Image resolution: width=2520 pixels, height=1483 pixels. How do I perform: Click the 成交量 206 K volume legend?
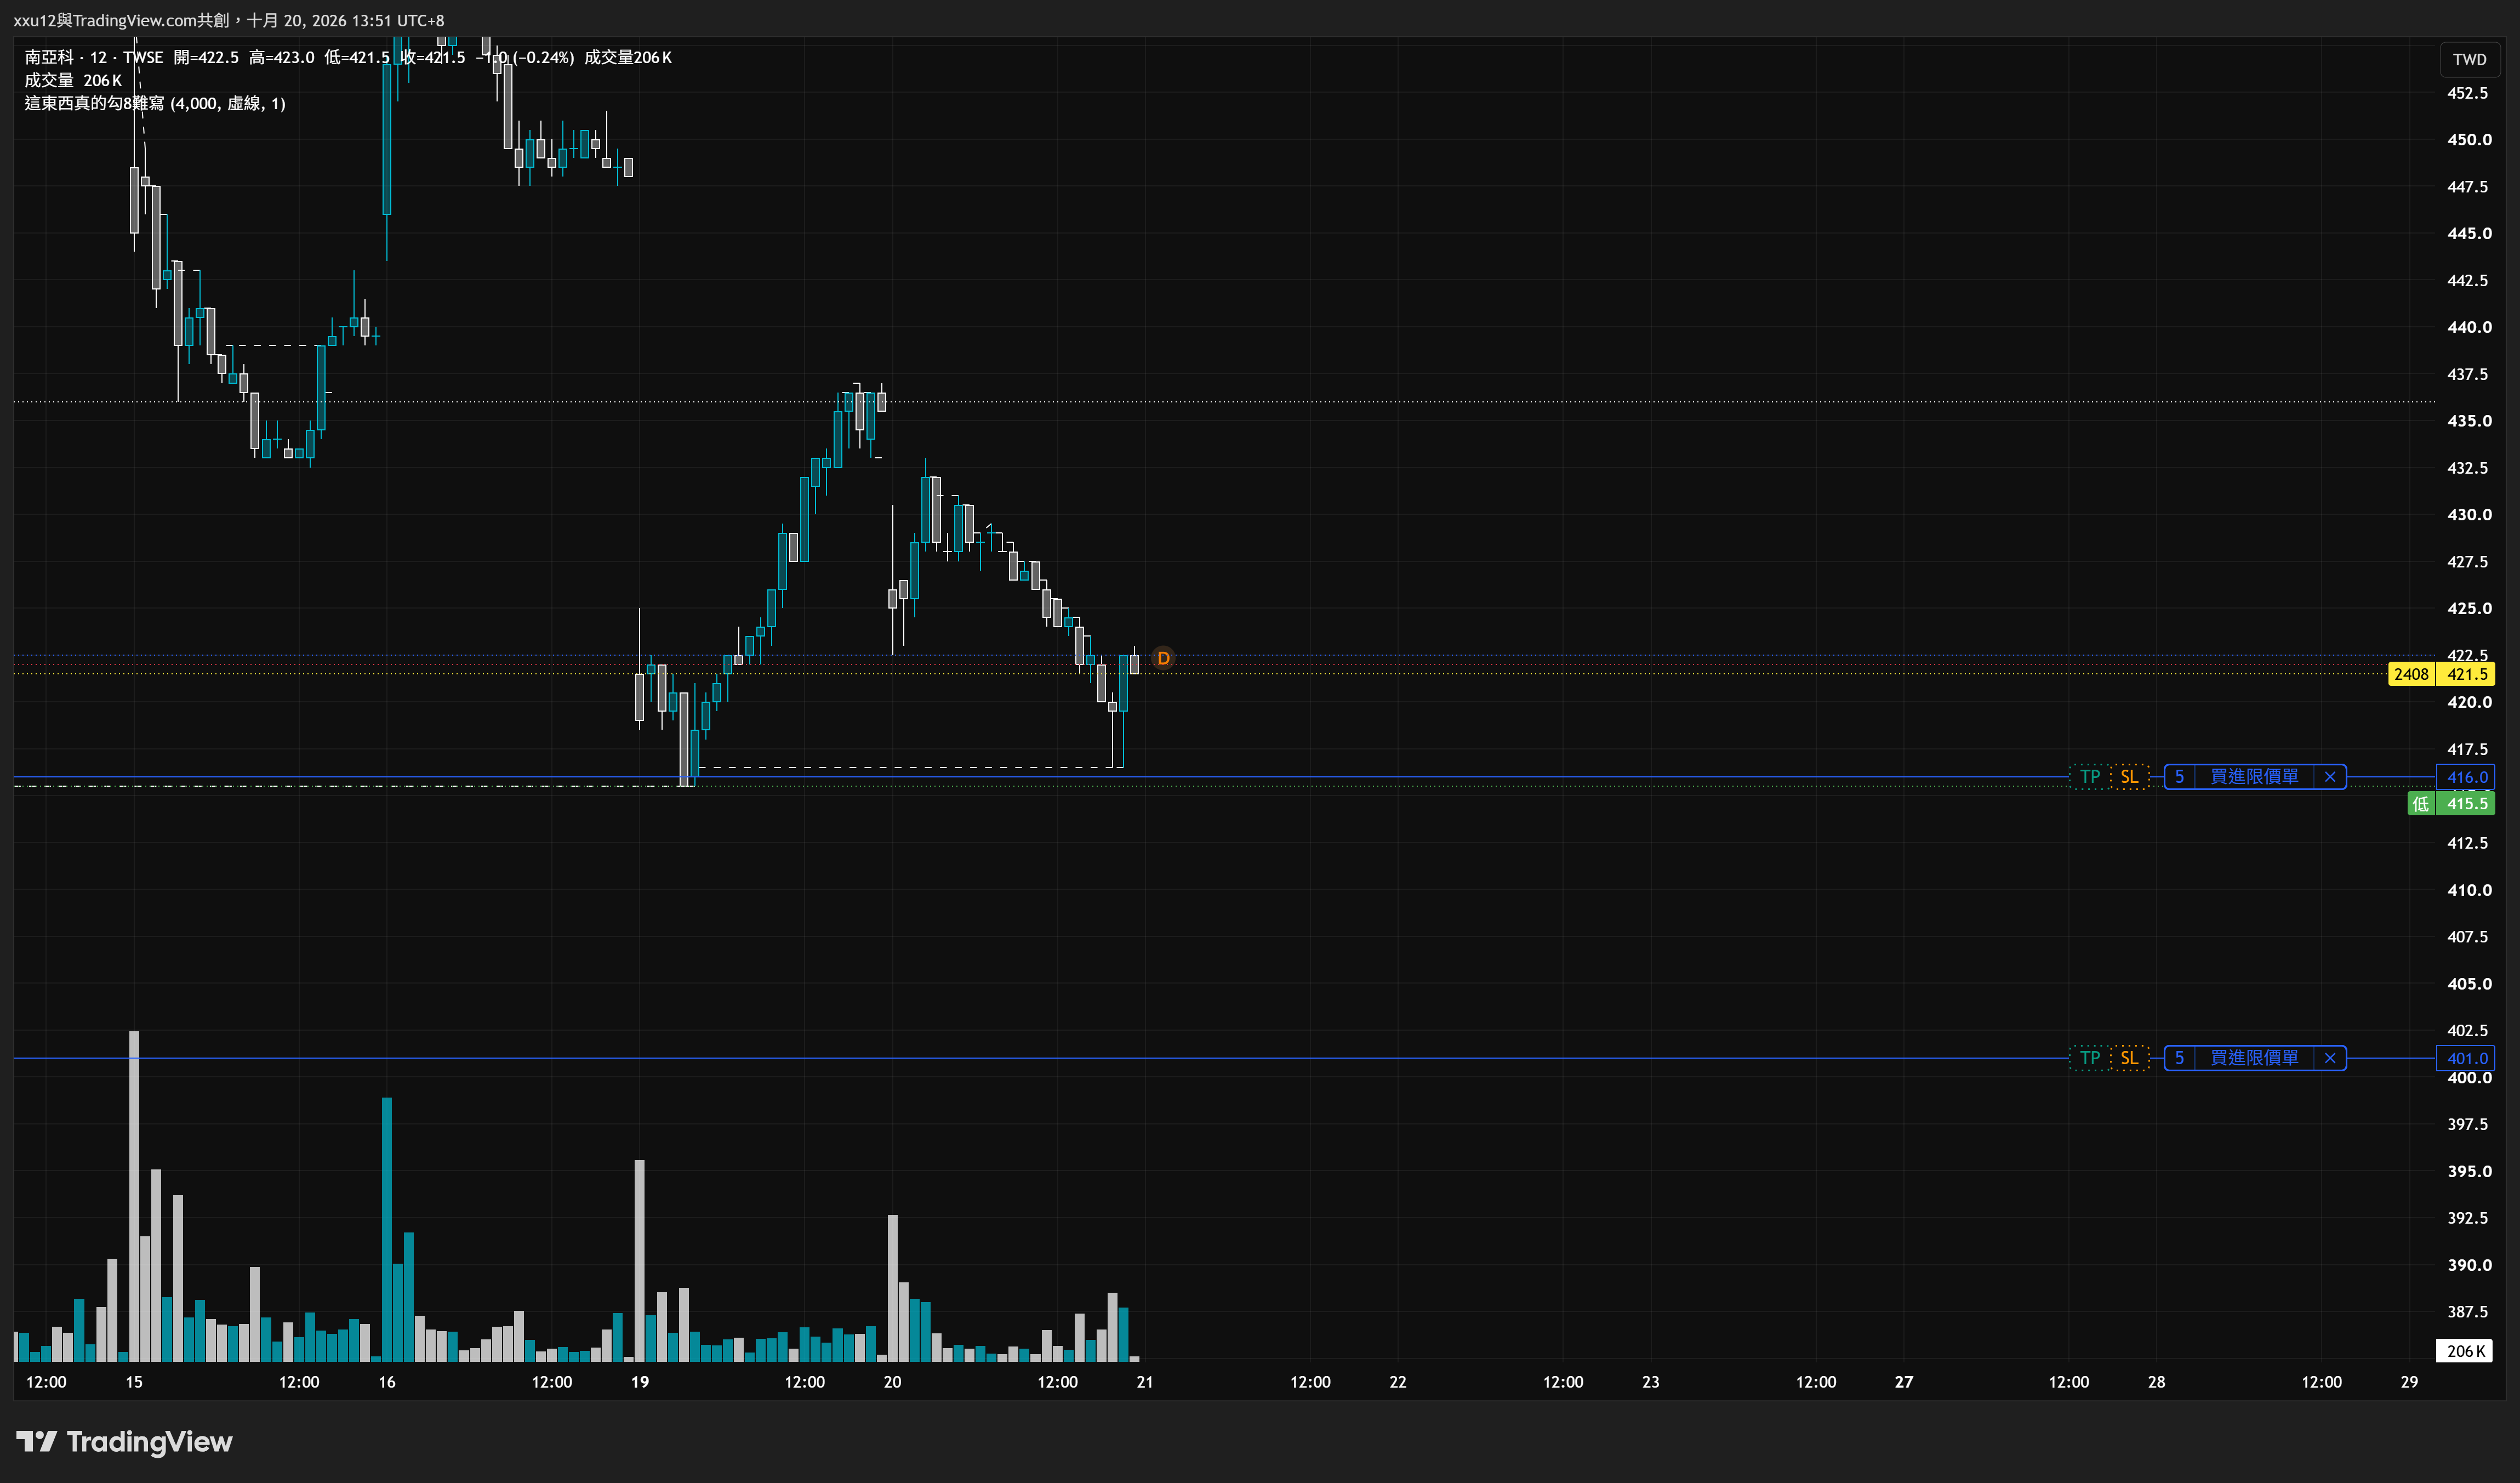click(73, 81)
